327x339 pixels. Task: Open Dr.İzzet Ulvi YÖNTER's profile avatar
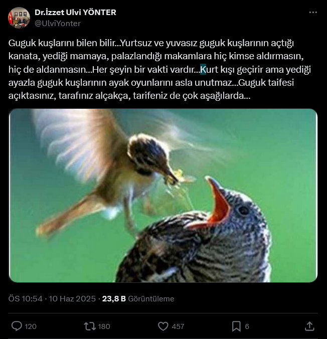[19, 18]
